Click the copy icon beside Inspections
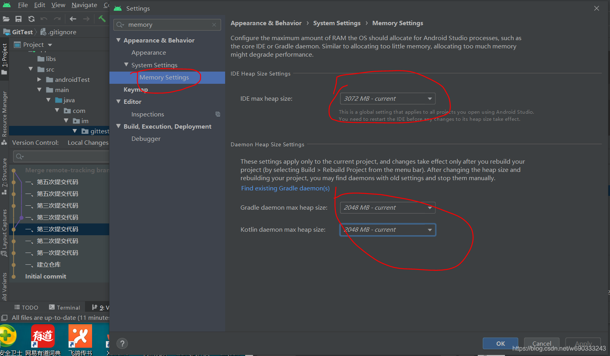Image resolution: width=610 pixels, height=356 pixels. click(x=218, y=114)
